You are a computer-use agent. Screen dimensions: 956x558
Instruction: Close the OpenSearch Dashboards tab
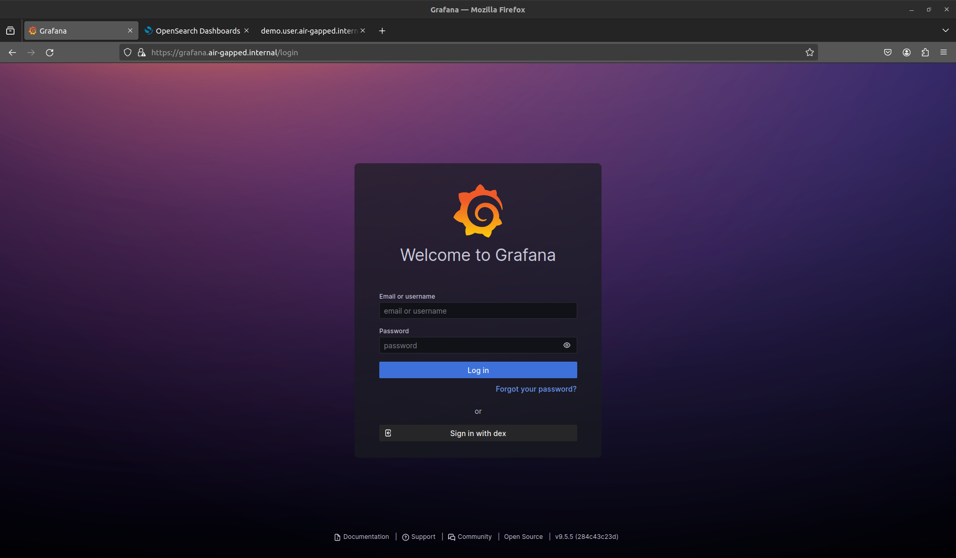pyautogui.click(x=246, y=30)
